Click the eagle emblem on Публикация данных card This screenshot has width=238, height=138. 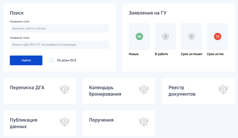click(x=65, y=122)
